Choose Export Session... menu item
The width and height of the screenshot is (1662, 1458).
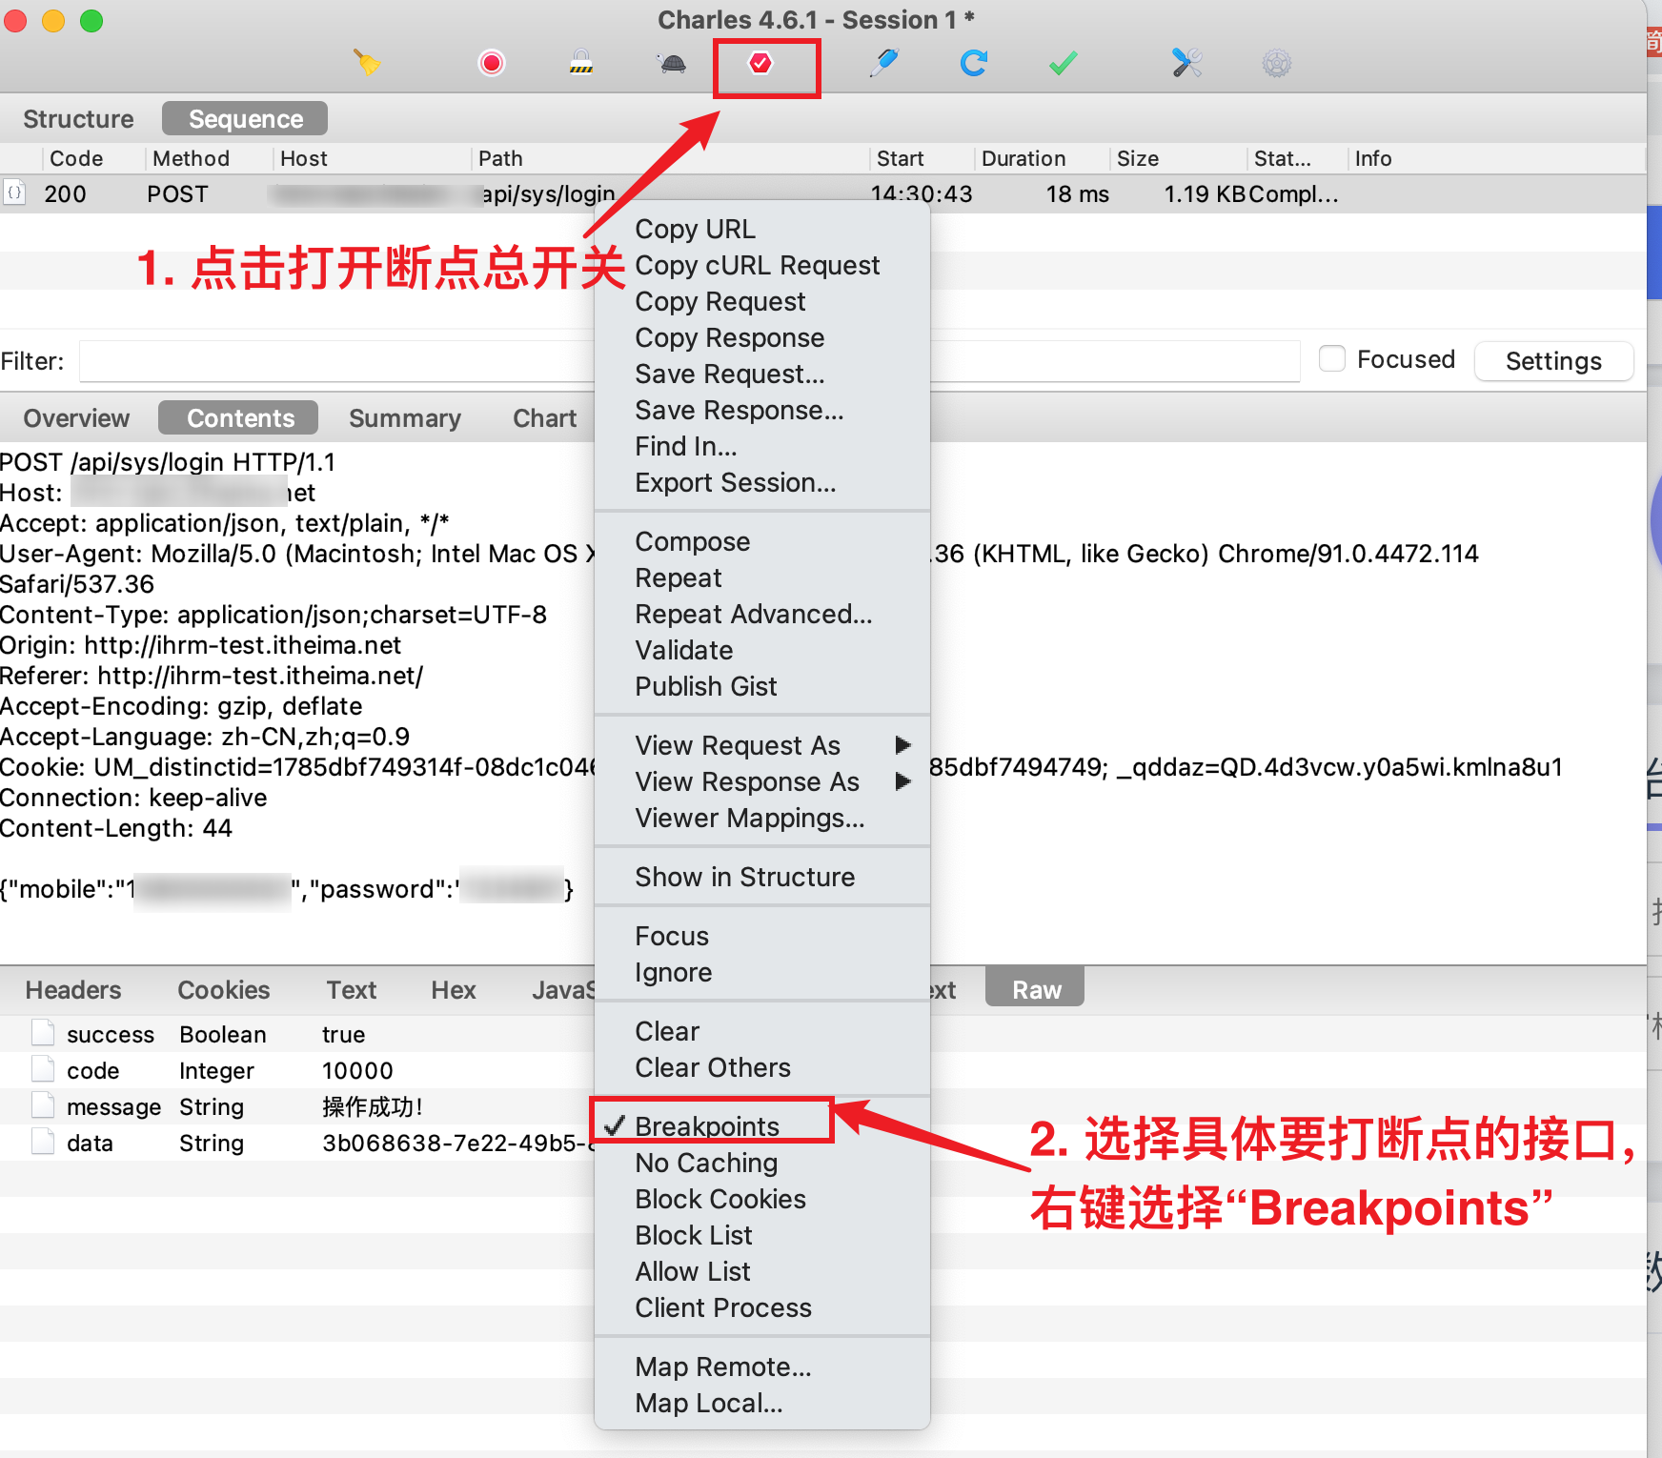(x=761, y=482)
